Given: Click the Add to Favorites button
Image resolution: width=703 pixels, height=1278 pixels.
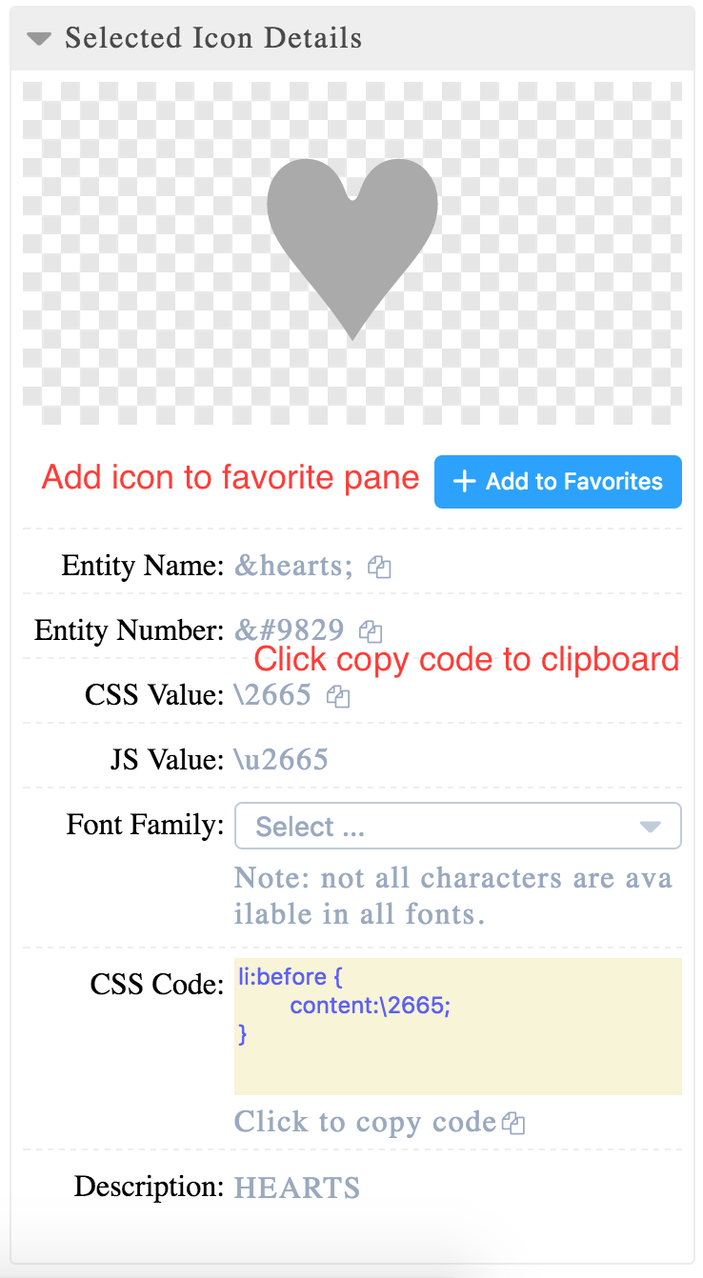Looking at the screenshot, I should coord(557,482).
